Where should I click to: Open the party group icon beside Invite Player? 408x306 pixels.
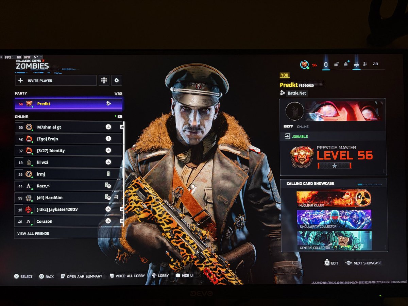pyautogui.click(x=104, y=80)
